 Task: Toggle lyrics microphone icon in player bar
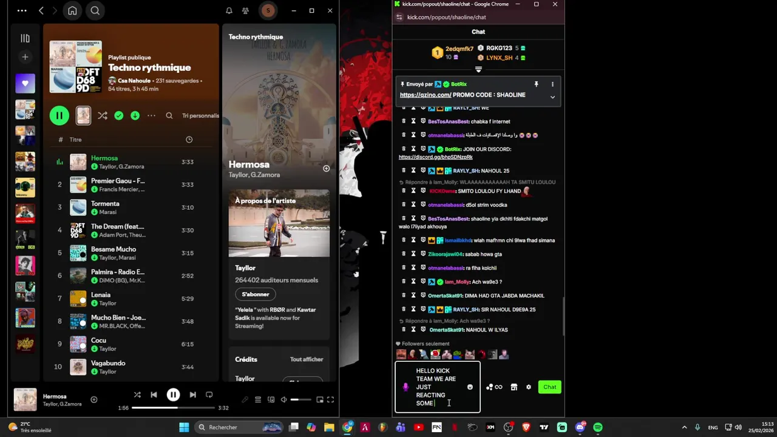pyautogui.click(x=245, y=399)
